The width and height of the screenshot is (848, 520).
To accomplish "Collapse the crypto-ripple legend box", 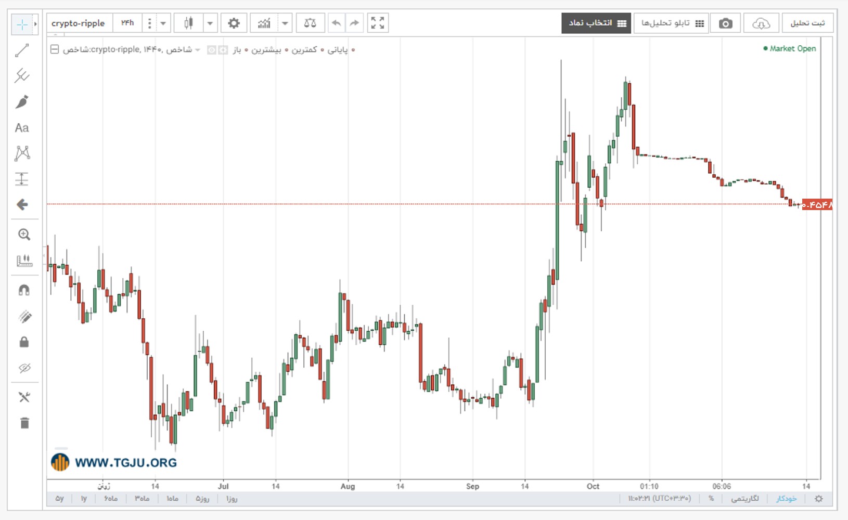I will pos(55,49).
